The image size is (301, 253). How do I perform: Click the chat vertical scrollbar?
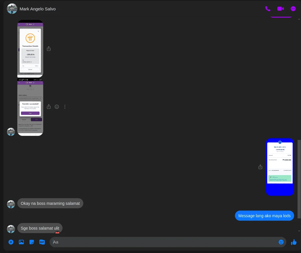point(299,179)
